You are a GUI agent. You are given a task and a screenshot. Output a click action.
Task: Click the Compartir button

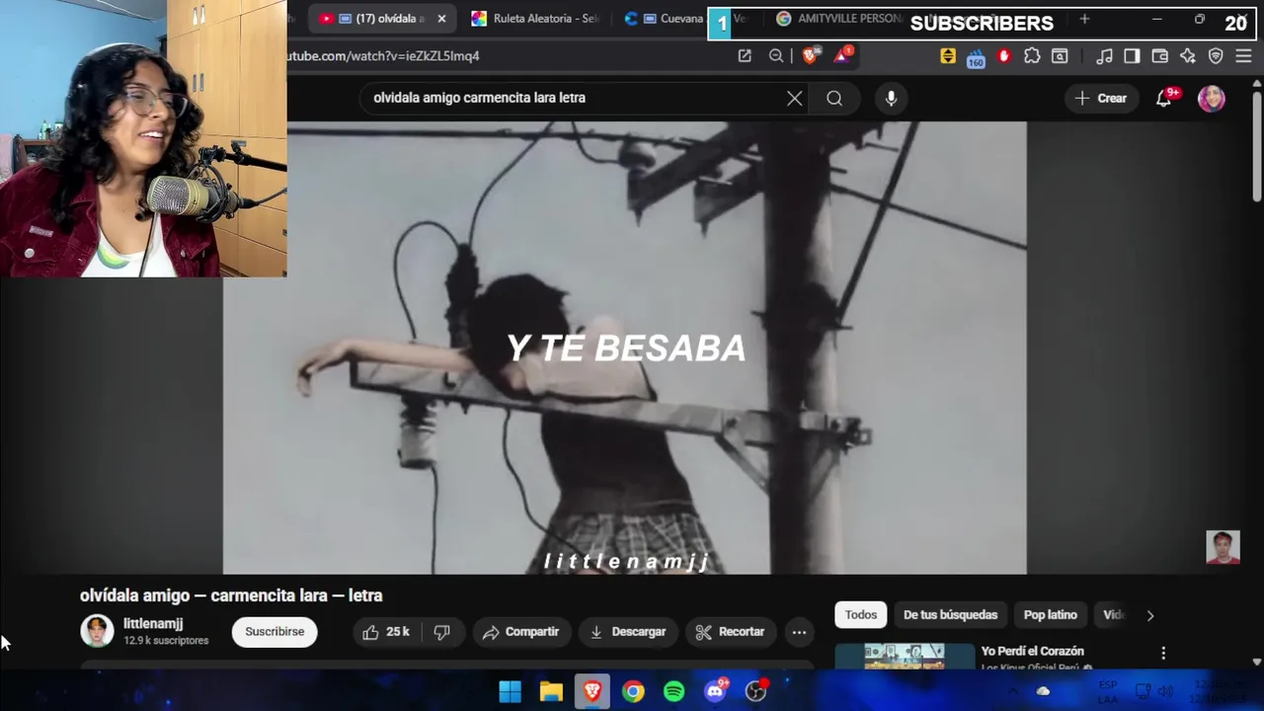520,632
